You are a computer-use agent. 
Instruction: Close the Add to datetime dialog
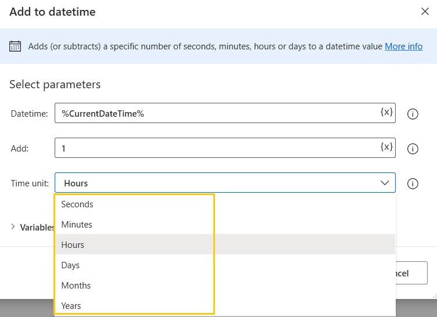tap(425, 12)
